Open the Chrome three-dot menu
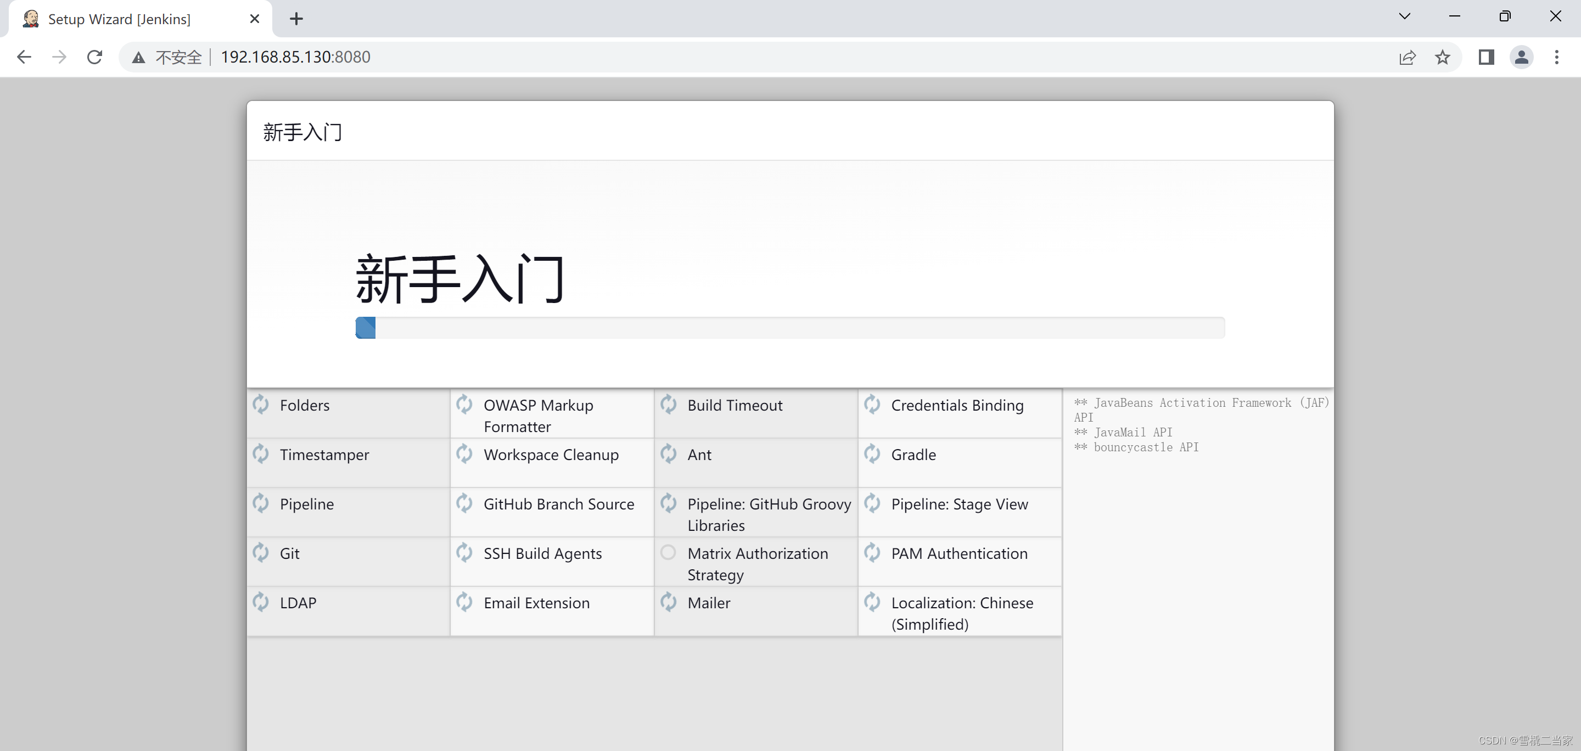1581x751 pixels. (x=1556, y=57)
